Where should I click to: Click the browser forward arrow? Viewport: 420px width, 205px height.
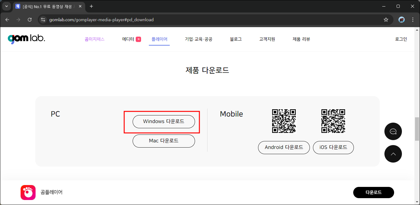[18, 20]
